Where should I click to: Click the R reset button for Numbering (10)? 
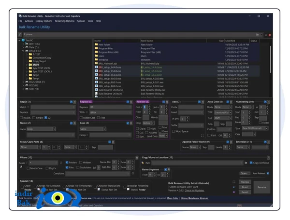(x=269, y=102)
